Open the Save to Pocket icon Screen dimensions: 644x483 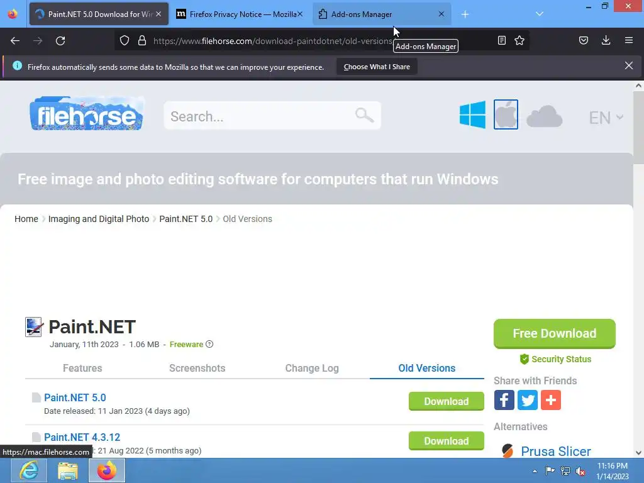click(x=583, y=40)
